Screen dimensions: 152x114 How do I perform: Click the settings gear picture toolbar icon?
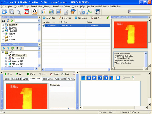pos(97,12)
